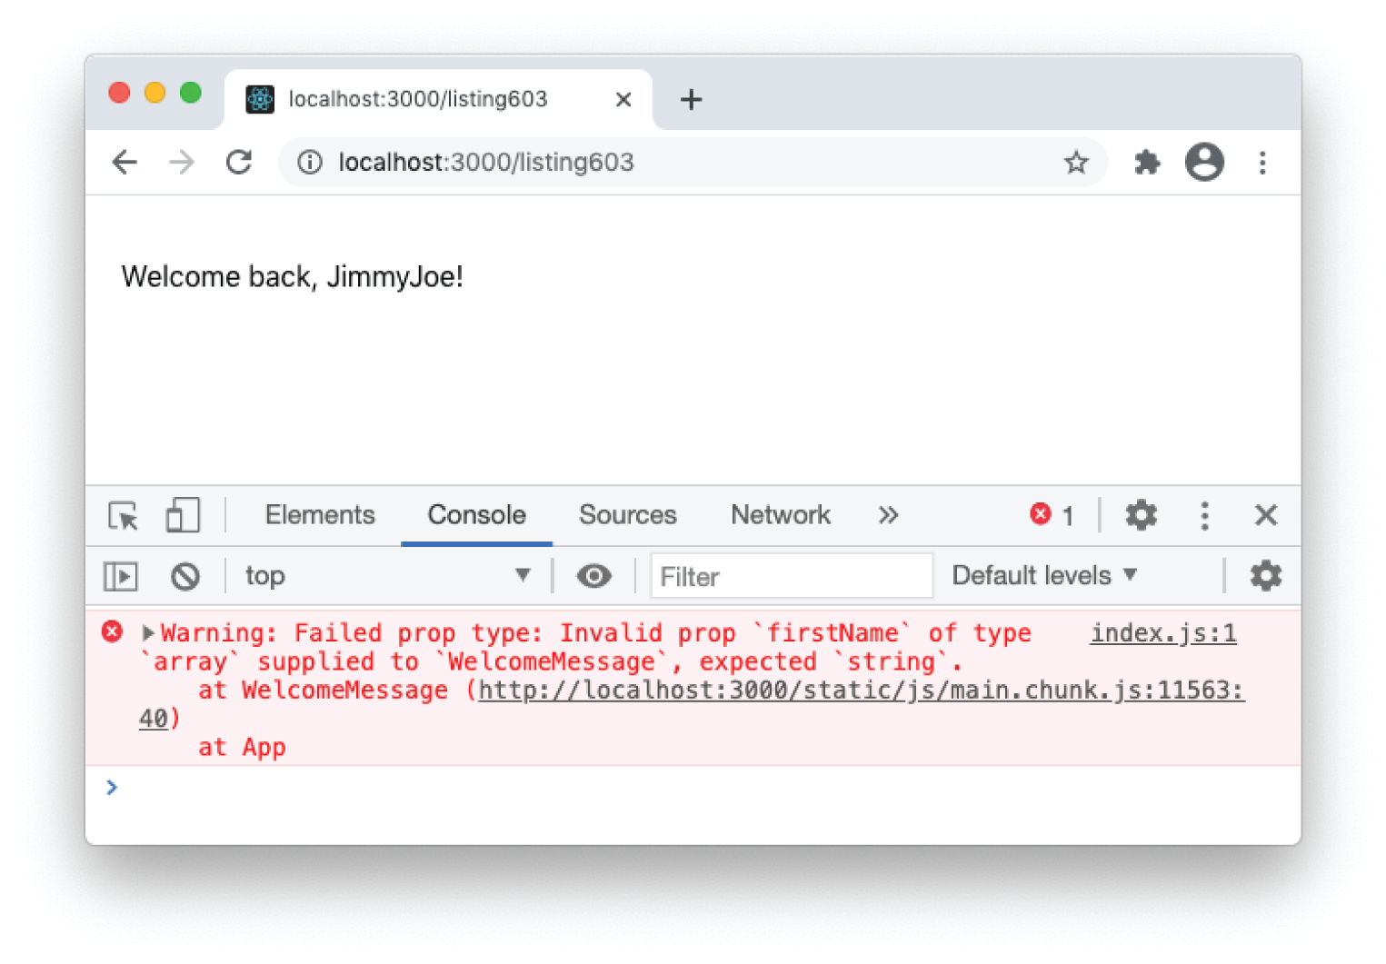
Task: Toggle the device toolbar icon
Action: click(182, 515)
